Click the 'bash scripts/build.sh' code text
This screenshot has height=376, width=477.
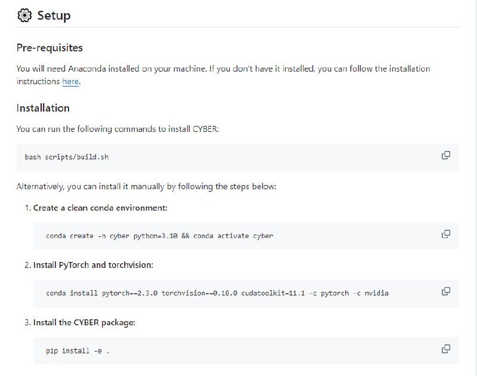point(67,157)
